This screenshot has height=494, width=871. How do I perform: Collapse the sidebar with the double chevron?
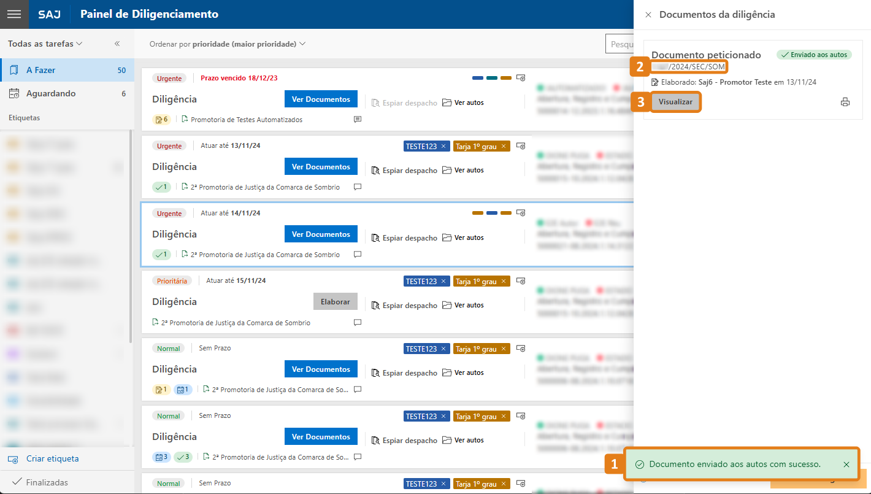tap(115, 44)
